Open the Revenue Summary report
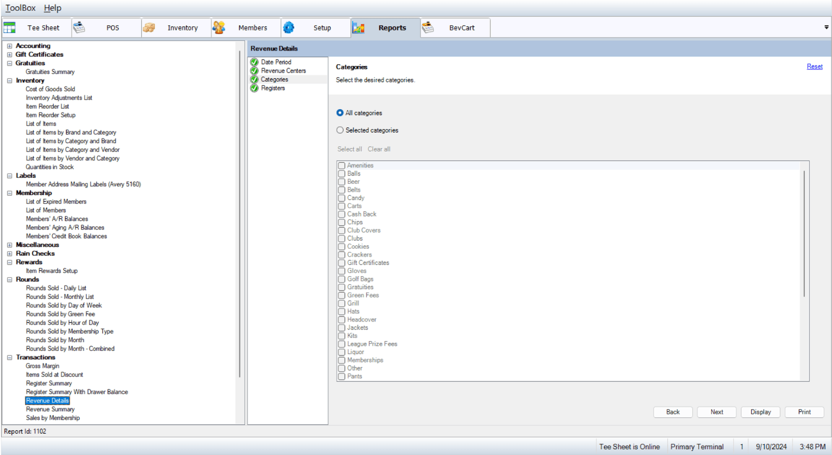 click(50, 409)
